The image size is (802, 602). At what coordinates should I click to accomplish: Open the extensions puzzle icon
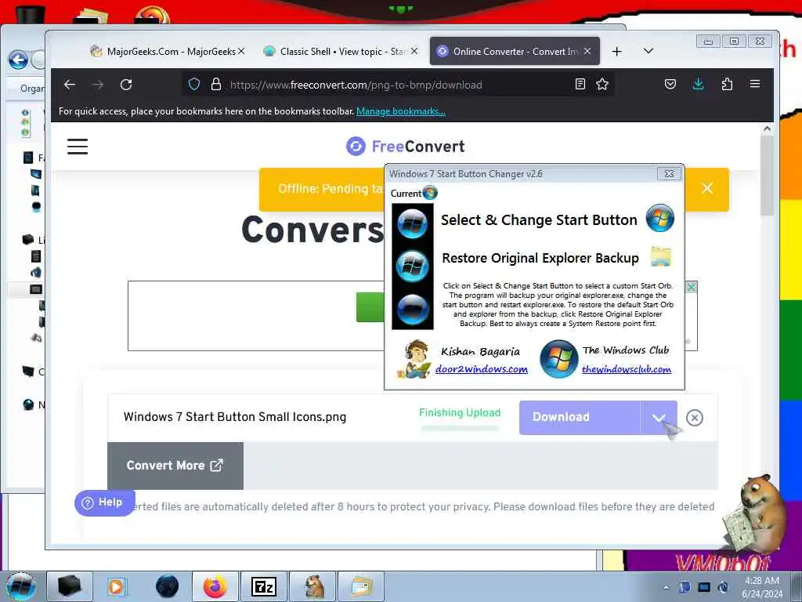(727, 84)
